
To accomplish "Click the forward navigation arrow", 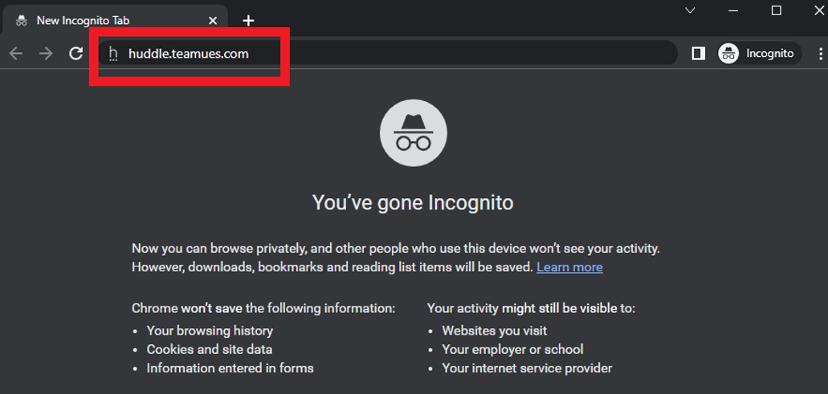I will (46, 54).
